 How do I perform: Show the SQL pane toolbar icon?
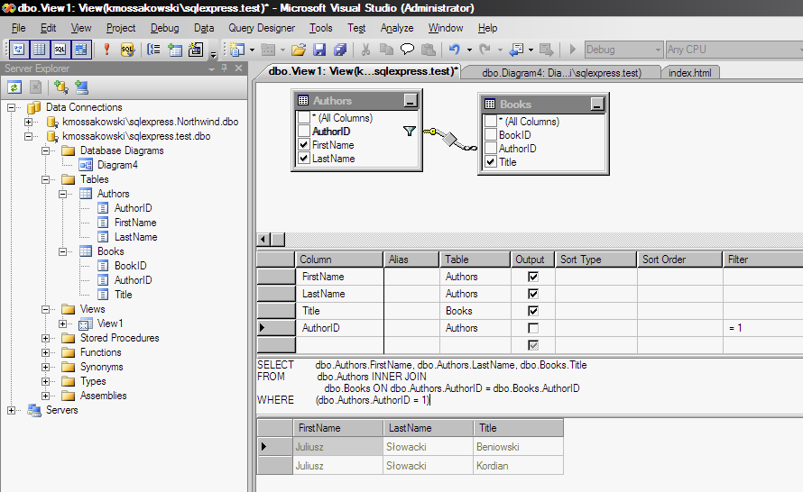point(60,50)
